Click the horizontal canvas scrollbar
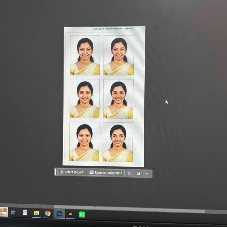This screenshot has width=227, height=227. (x=129, y=209)
